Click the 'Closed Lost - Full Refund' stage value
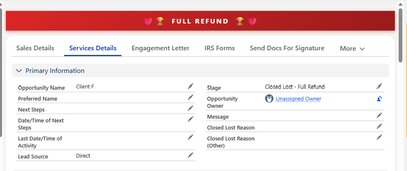407x171 pixels. tap(295, 87)
